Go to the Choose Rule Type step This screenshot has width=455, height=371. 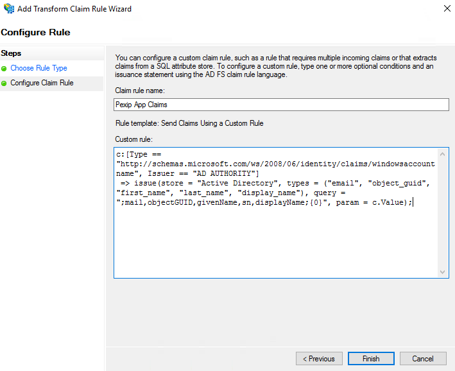(39, 68)
